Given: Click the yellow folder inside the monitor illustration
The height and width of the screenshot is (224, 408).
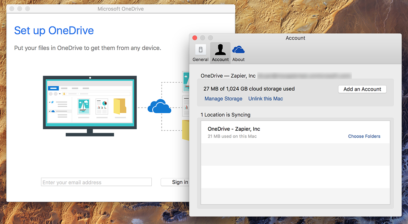Looking at the screenshot, I should pyautogui.click(x=119, y=106).
